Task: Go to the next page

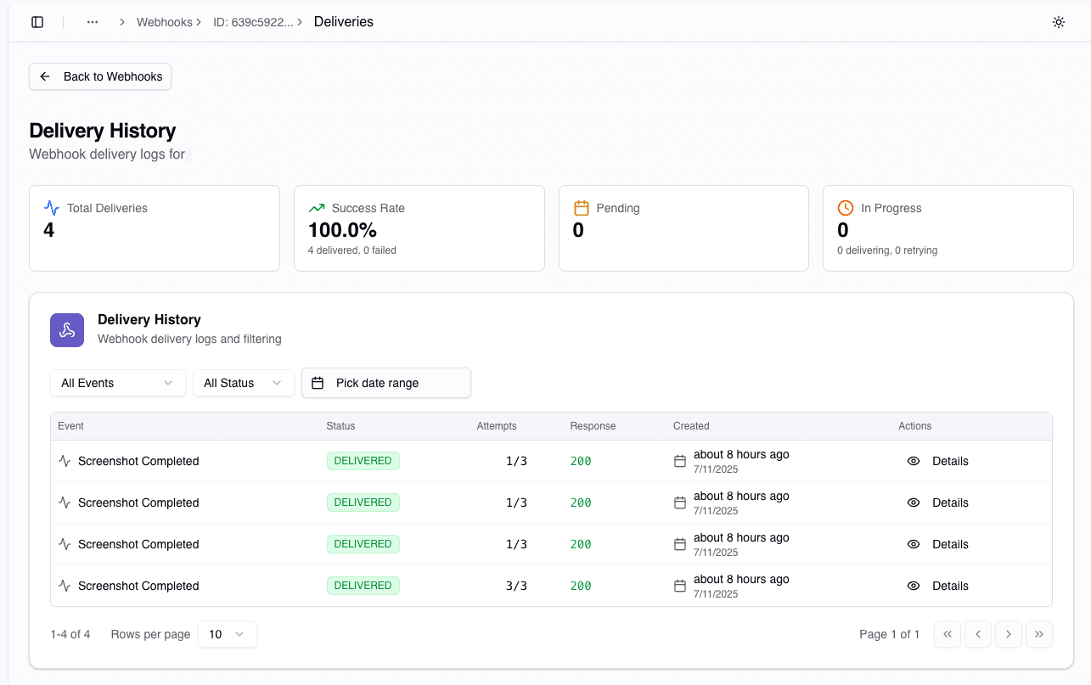Action: click(x=1009, y=634)
